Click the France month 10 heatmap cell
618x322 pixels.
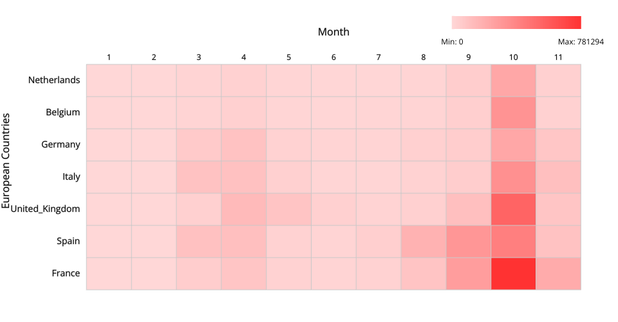[513, 274]
